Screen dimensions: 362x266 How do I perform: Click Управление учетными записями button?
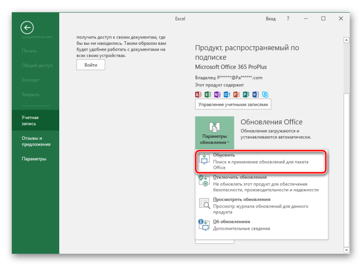pyautogui.click(x=233, y=104)
